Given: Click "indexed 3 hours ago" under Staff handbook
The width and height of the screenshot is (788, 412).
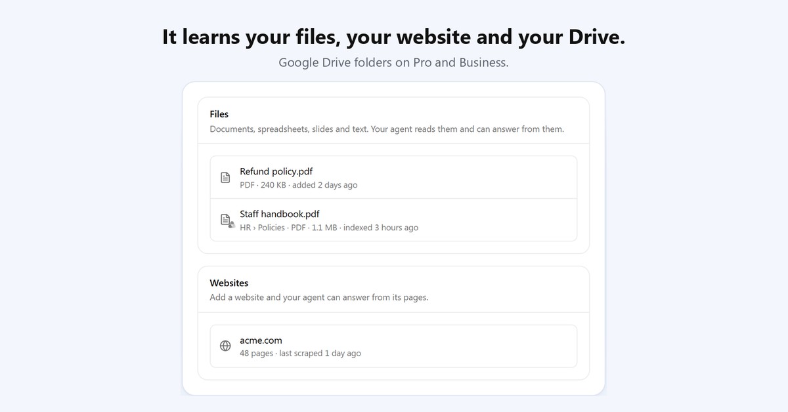Looking at the screenshot, I should [381, 228].
